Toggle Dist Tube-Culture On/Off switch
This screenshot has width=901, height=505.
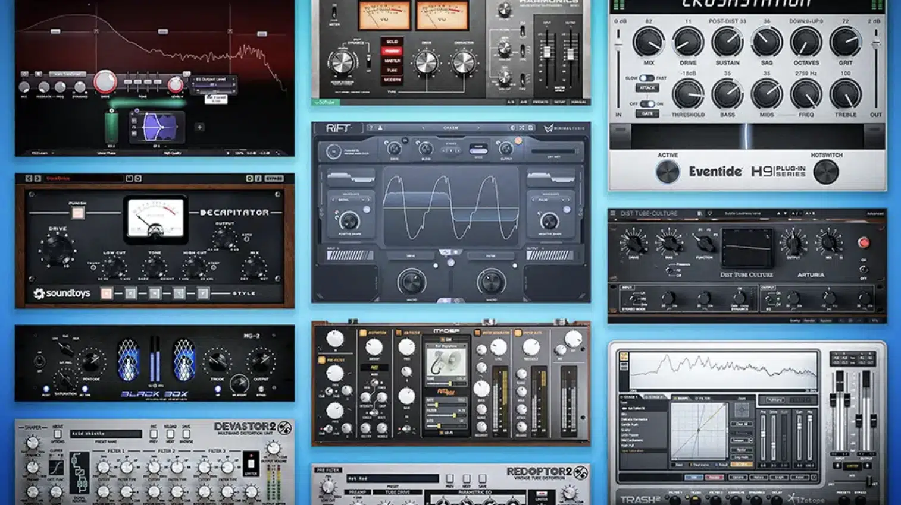point(864,269)
